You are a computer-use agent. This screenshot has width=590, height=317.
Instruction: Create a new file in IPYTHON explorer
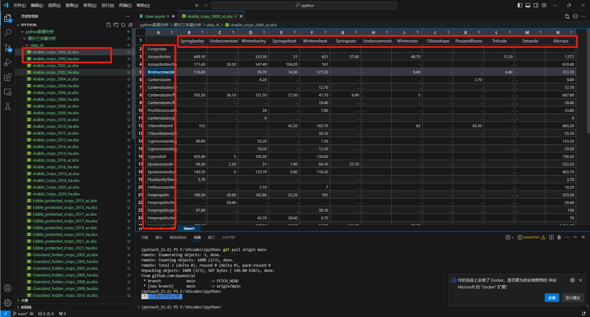(x=108, y=25)
